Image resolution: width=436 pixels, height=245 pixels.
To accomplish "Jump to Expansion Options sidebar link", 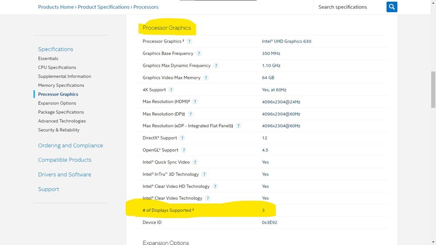I will coord(57,103).
